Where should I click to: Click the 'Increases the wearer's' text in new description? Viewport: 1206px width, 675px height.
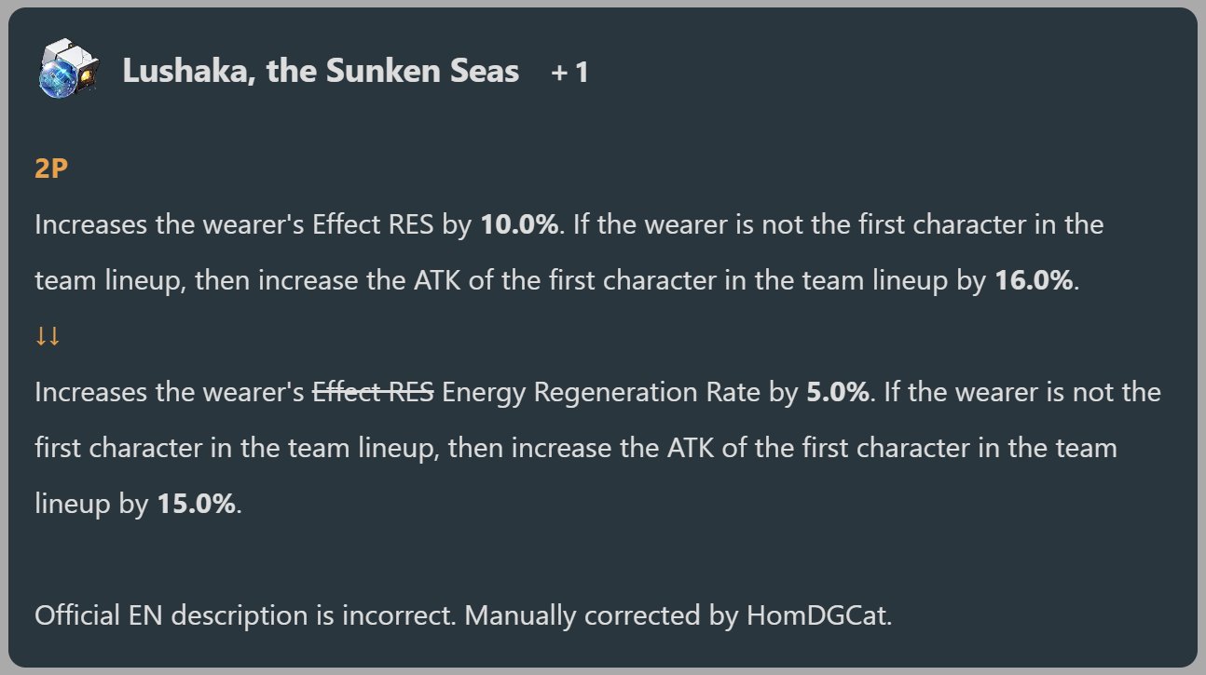[169, 392]
